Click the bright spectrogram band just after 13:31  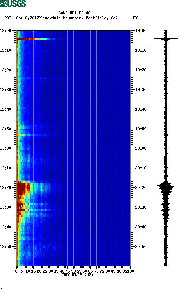(x=34, y=210)
